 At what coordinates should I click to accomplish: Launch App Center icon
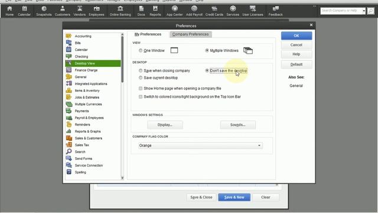point(175,11)
